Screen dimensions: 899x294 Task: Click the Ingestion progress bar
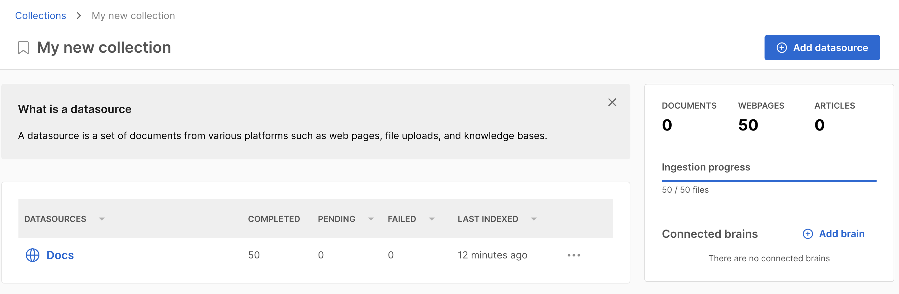tap(769, 181)
